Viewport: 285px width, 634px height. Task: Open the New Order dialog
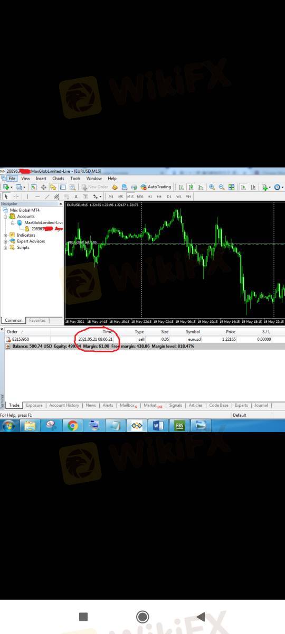95,187
